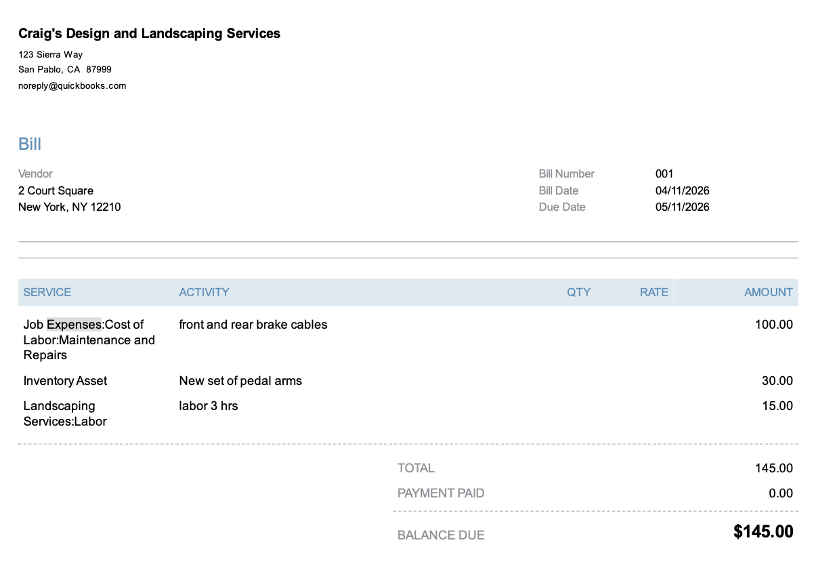Click the Vendor label
This screenshot has width=814, height=572.
click(x=35, y=173)
